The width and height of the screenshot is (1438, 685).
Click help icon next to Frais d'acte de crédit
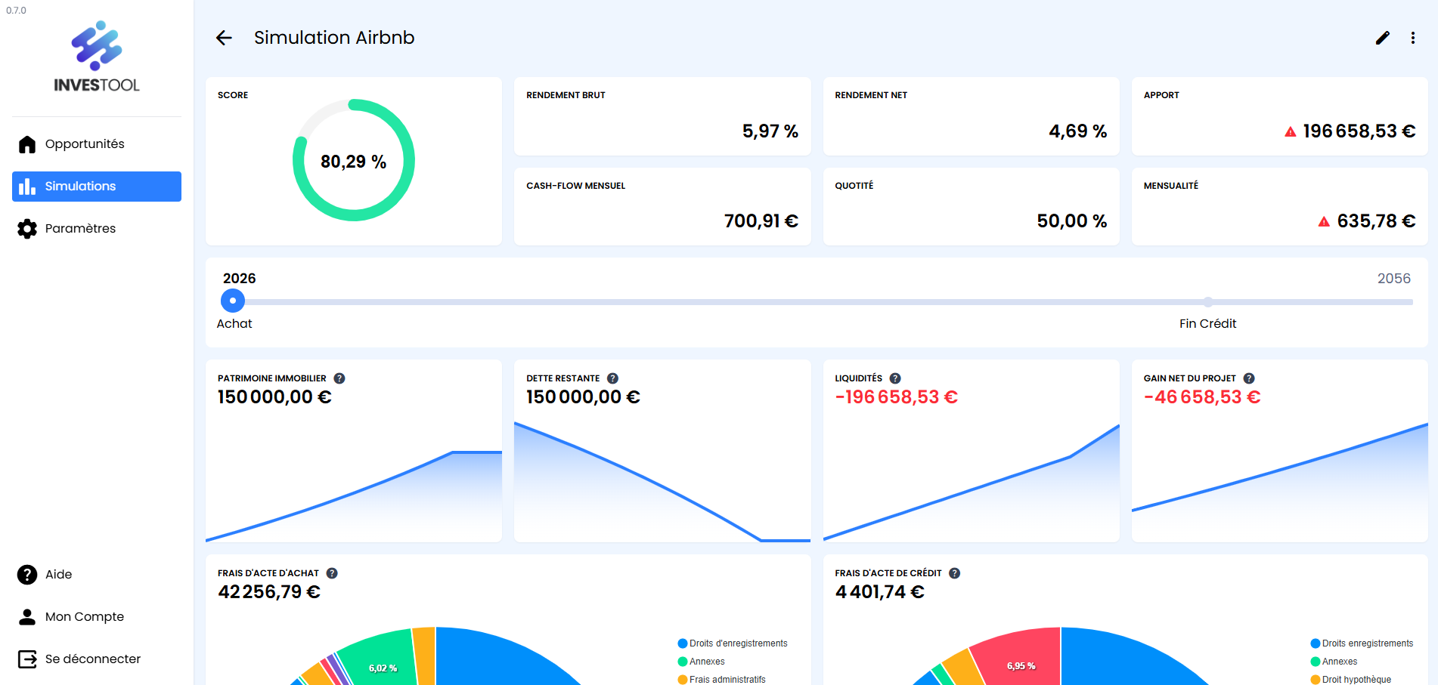coord(954,573)
